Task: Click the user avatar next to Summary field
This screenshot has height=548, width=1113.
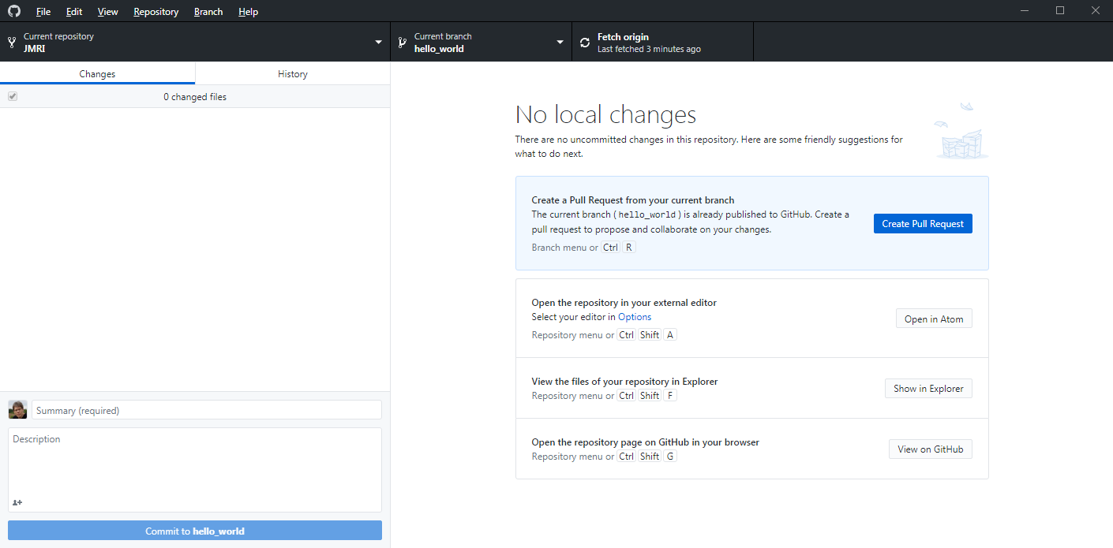Action: pos(17,410)
